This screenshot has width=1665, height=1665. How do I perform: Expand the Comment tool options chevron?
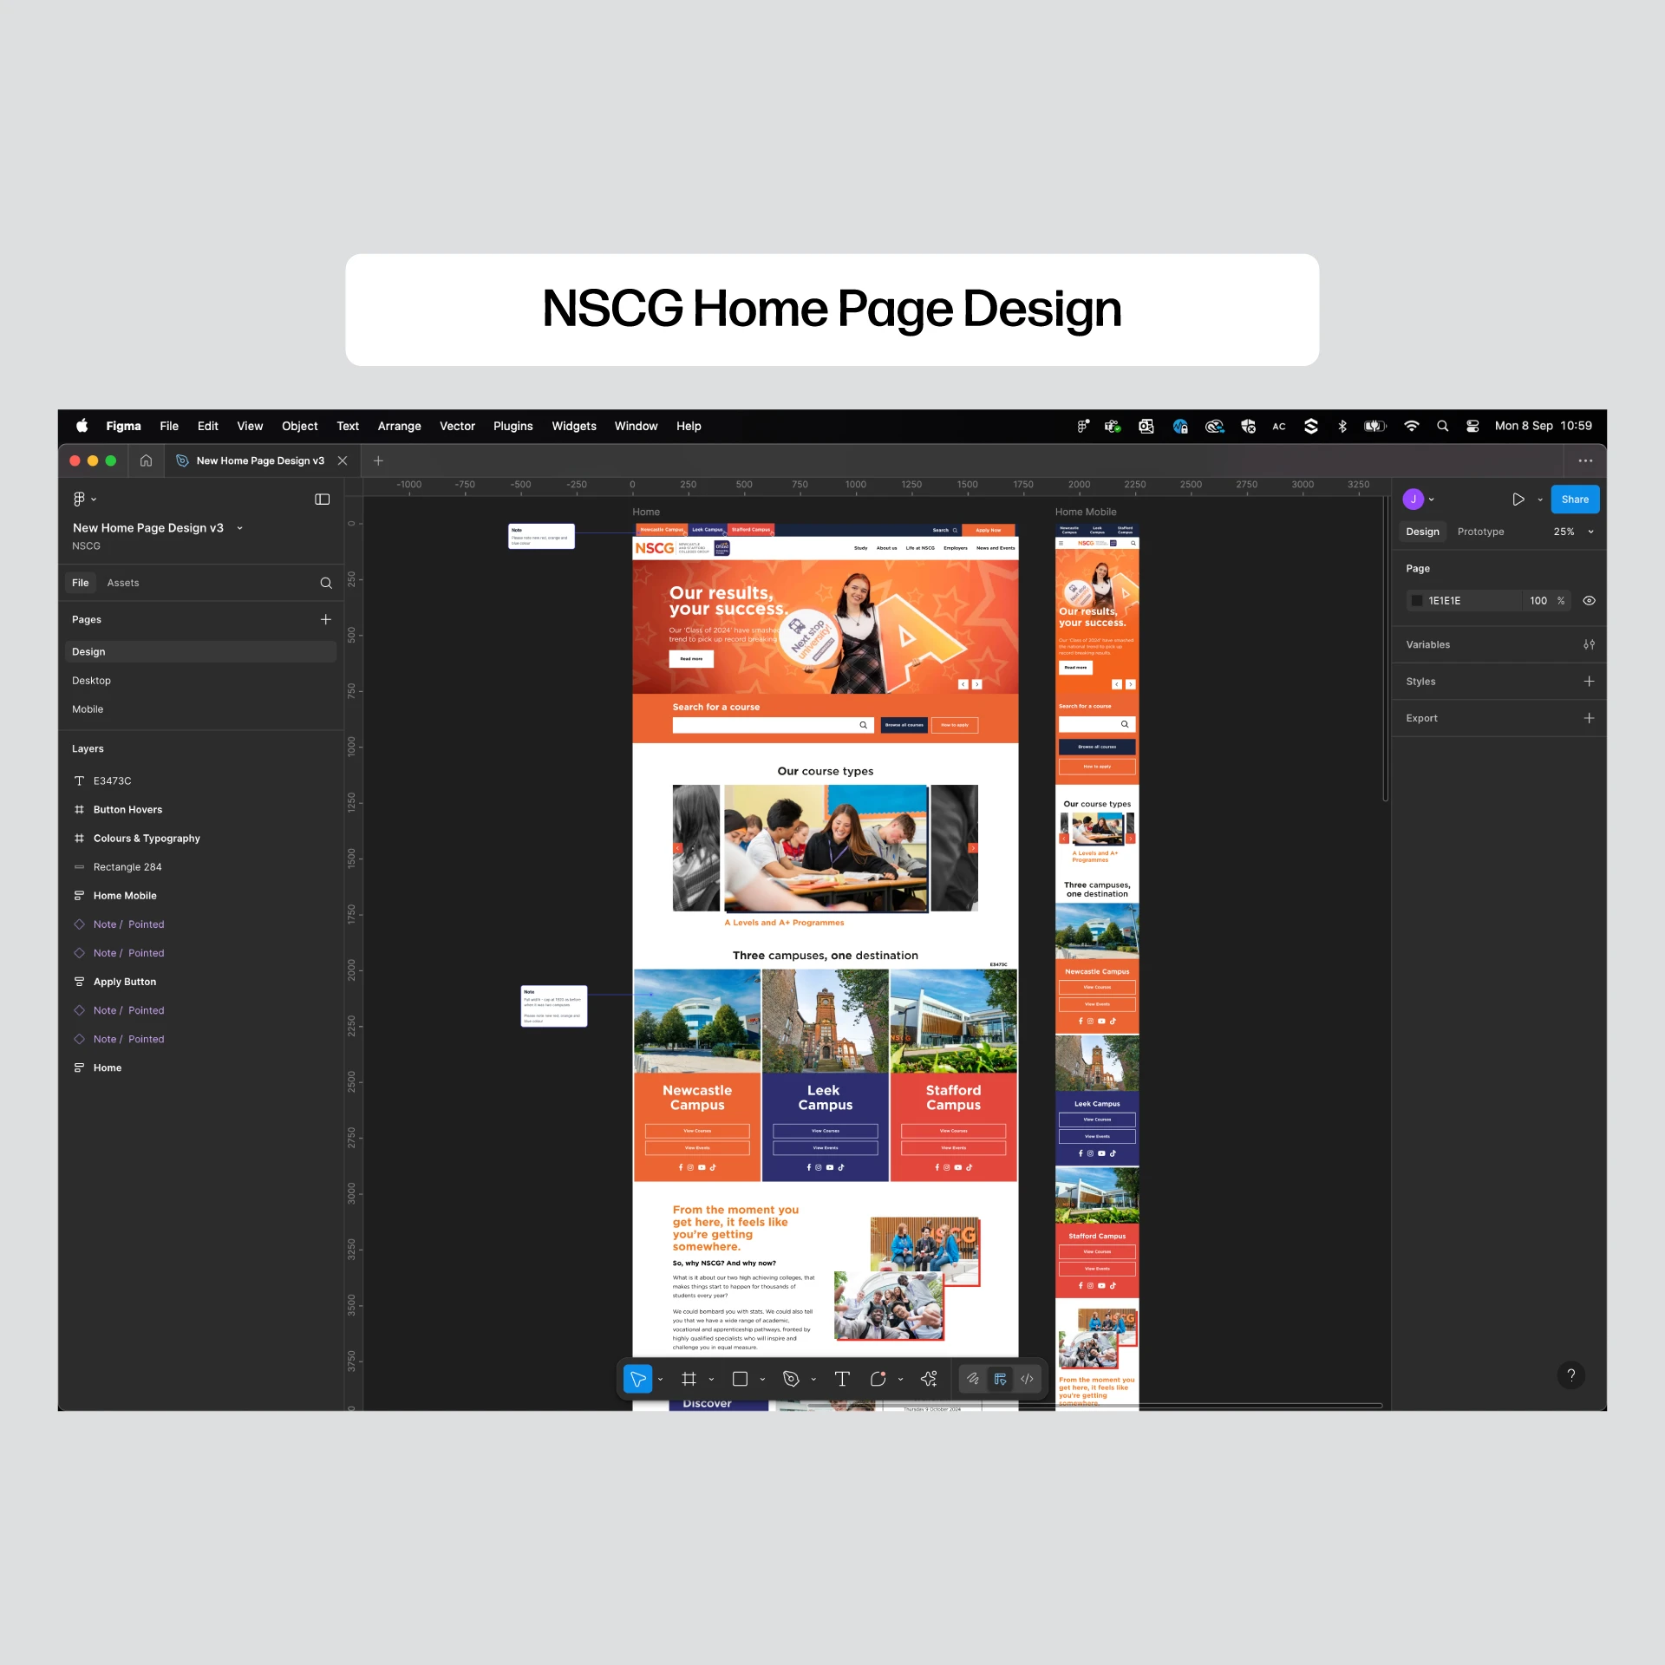coord(901,1380)
